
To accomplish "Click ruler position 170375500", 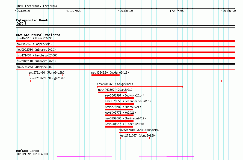I will click(x=74, y=11).
